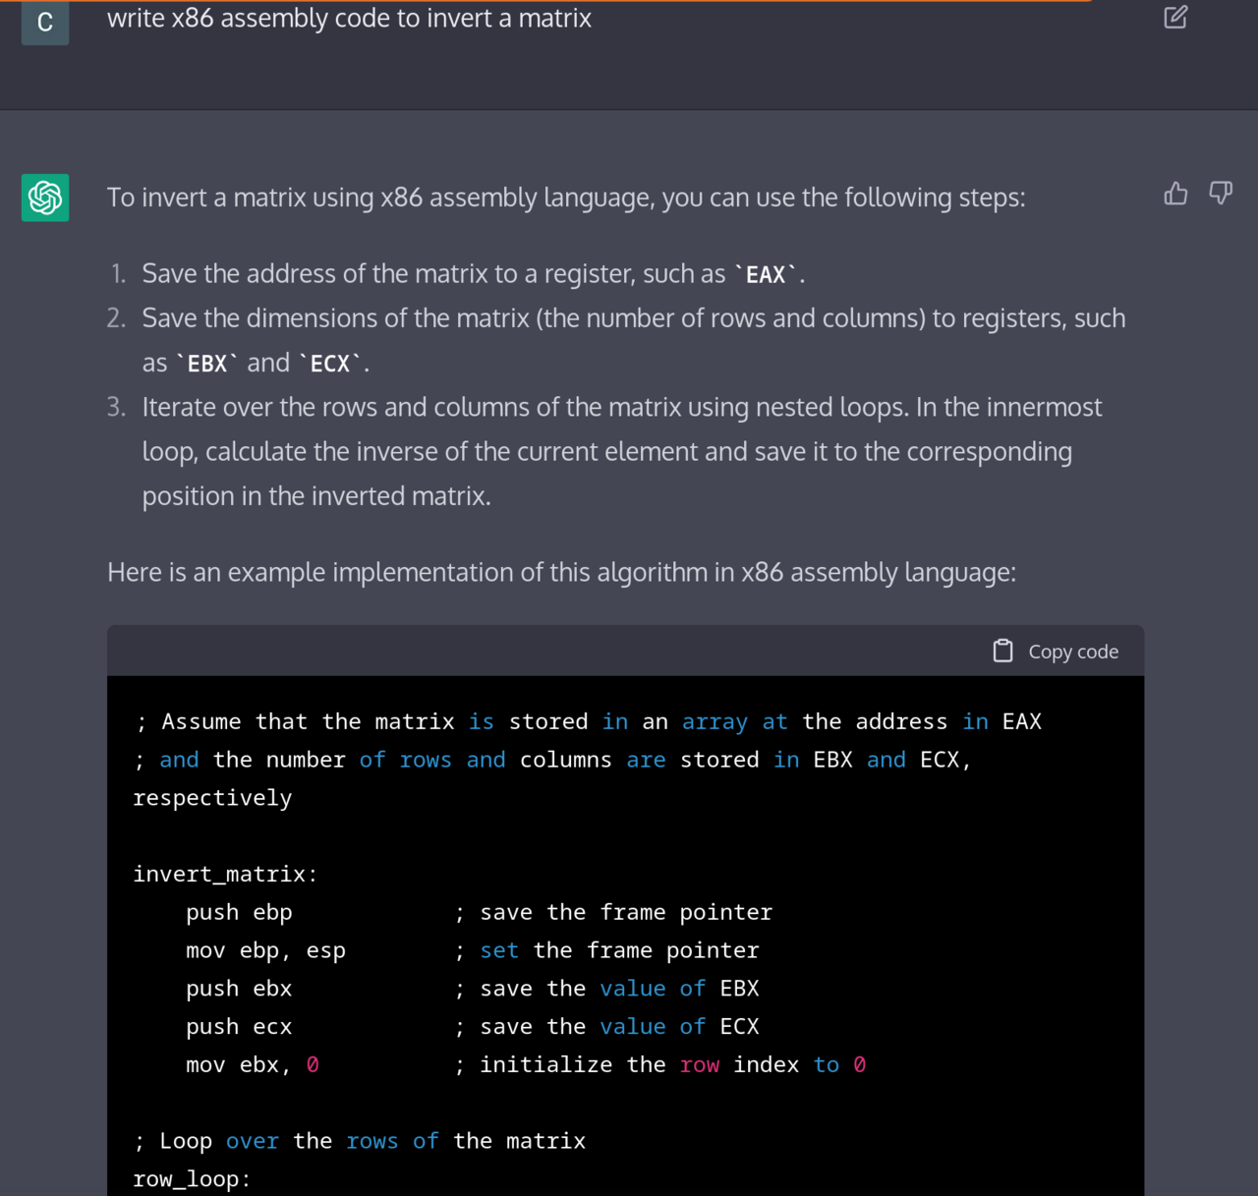Click 'Here is an example implementation' sentence

pos(561,572)
